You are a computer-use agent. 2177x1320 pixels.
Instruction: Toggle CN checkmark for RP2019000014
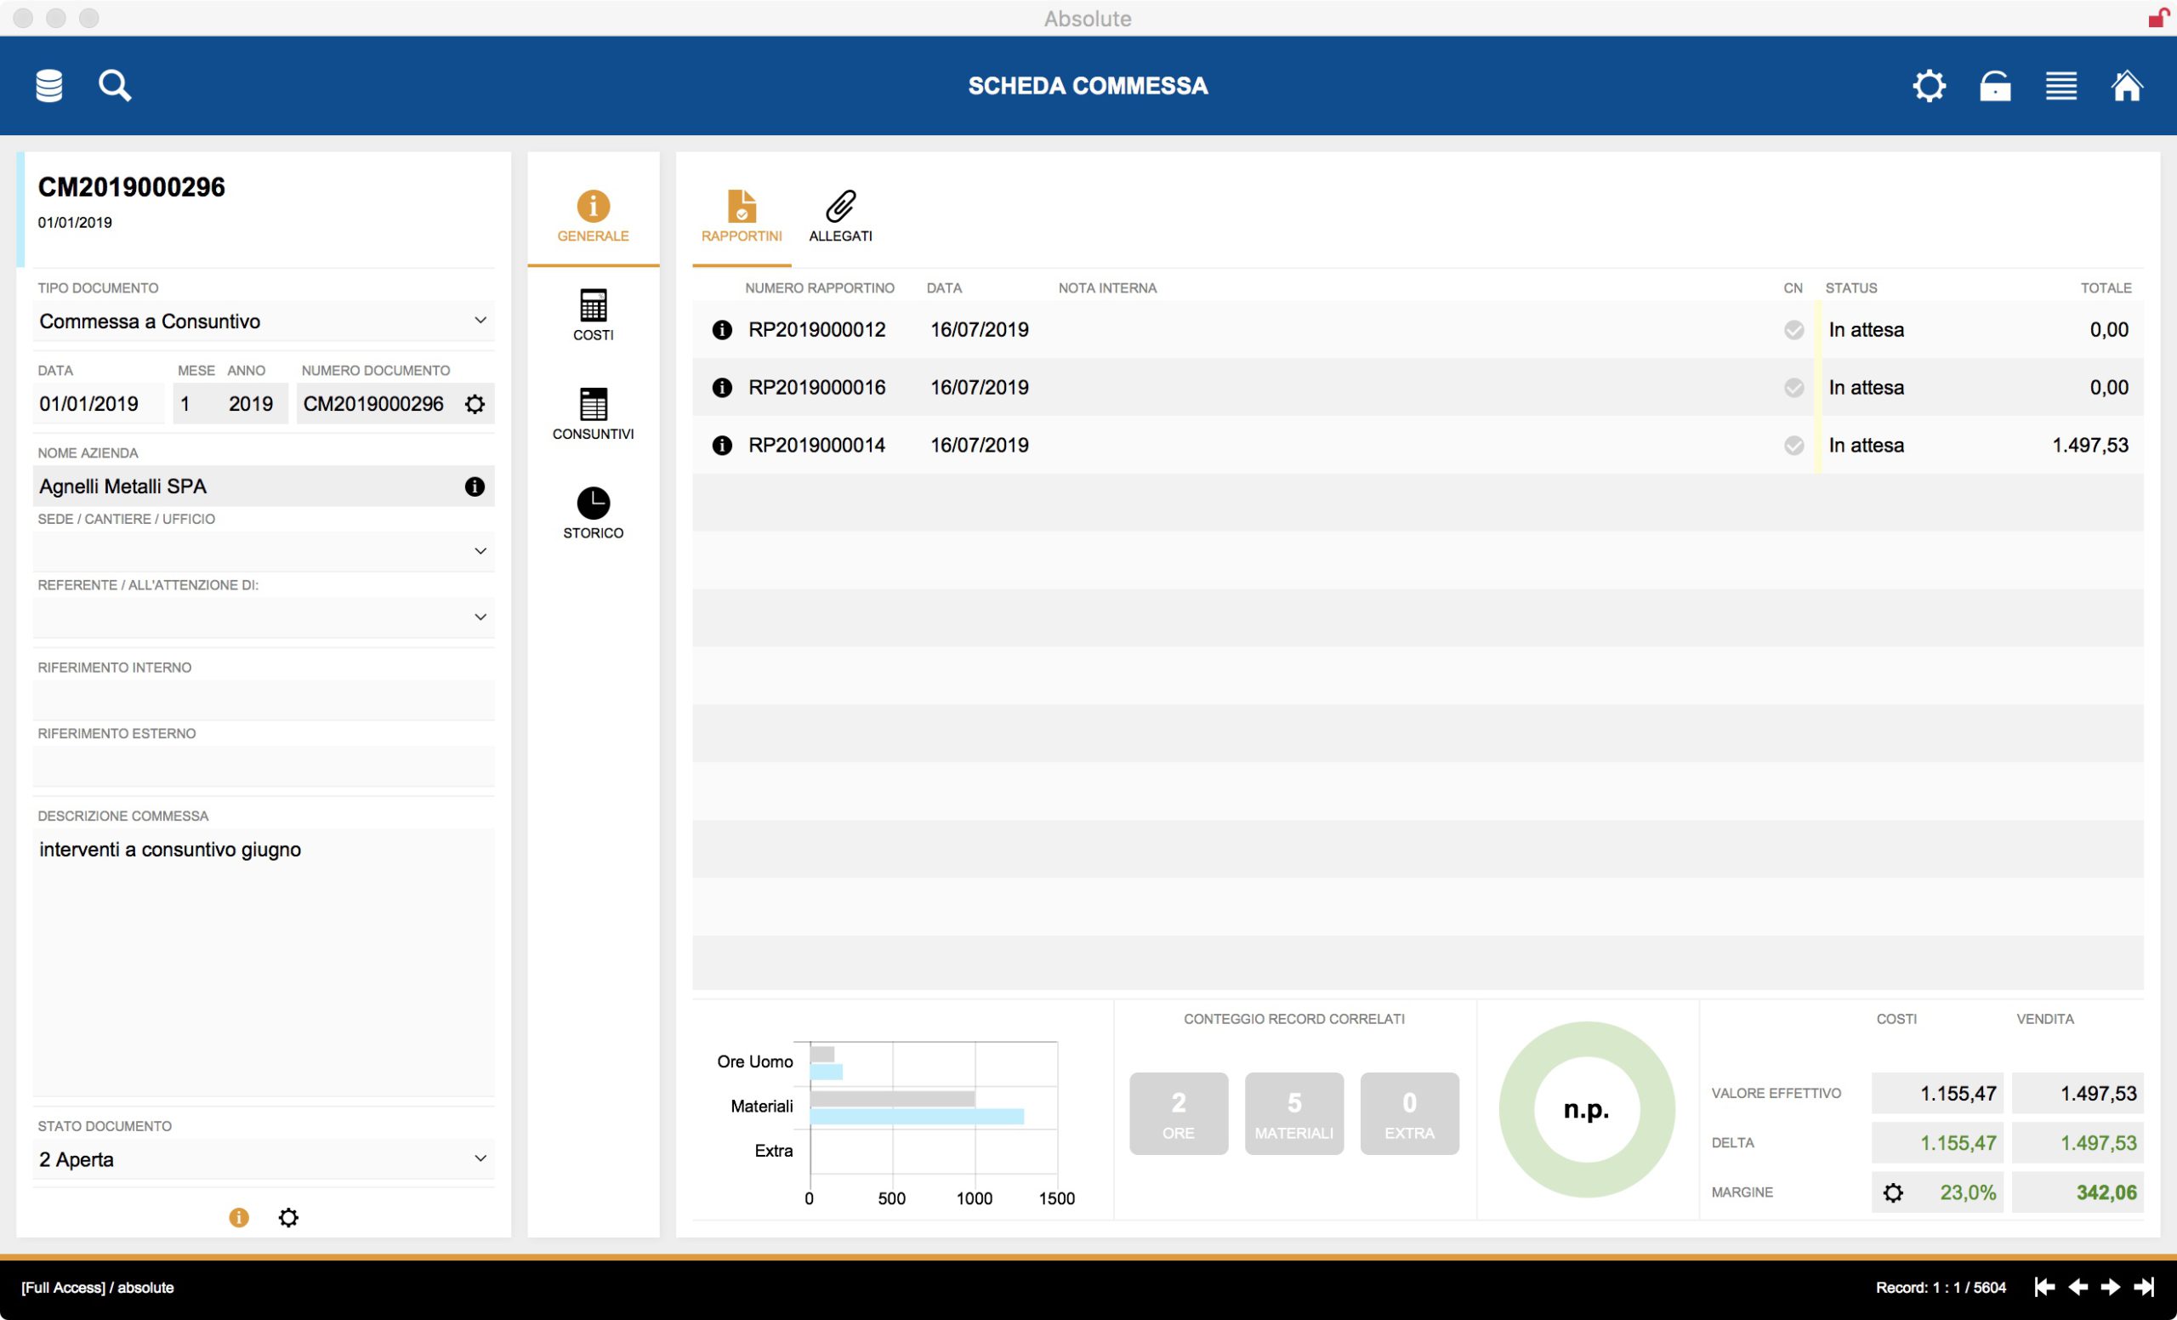pos(1793,446)
